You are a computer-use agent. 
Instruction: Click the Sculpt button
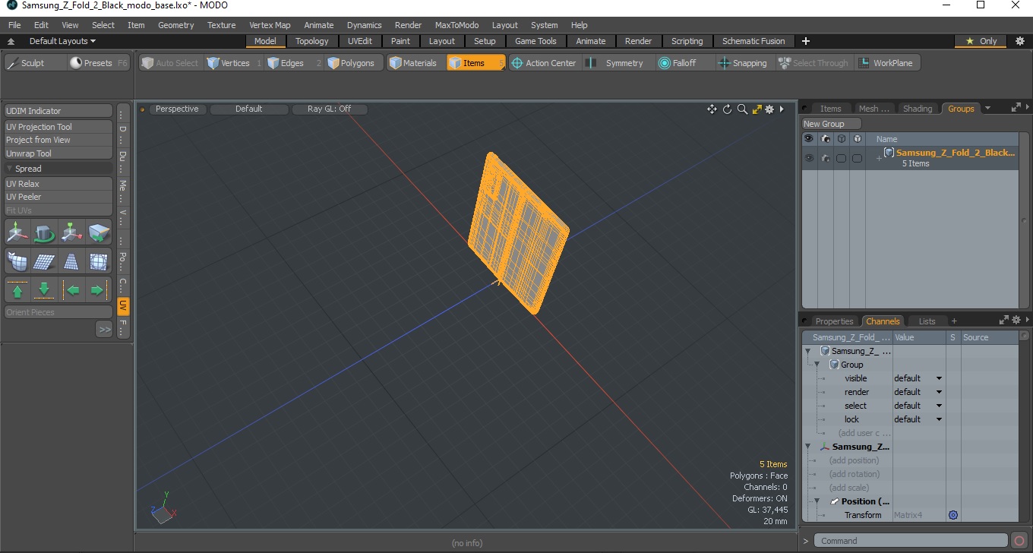pos(35,63)
